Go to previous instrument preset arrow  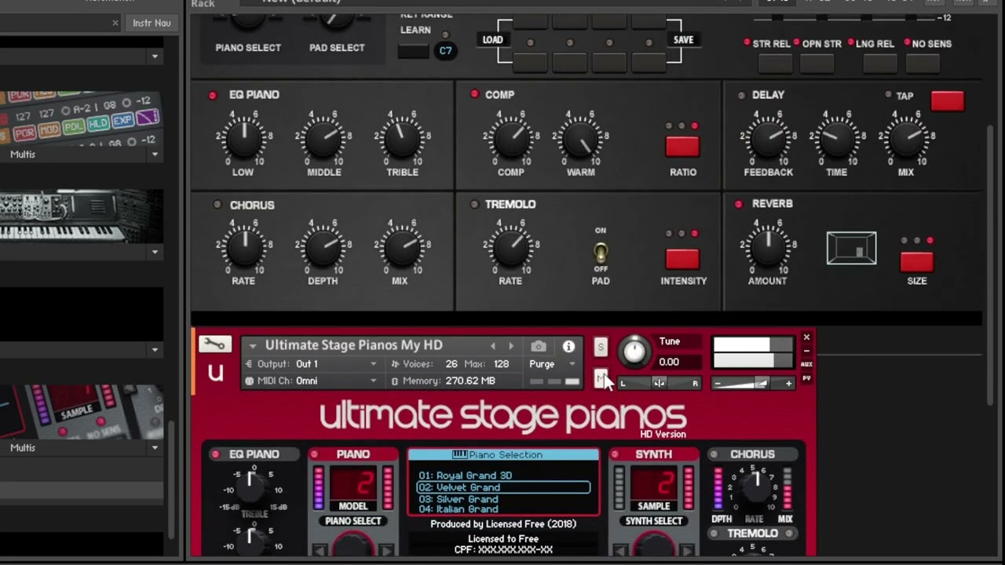tap(493, 346)
